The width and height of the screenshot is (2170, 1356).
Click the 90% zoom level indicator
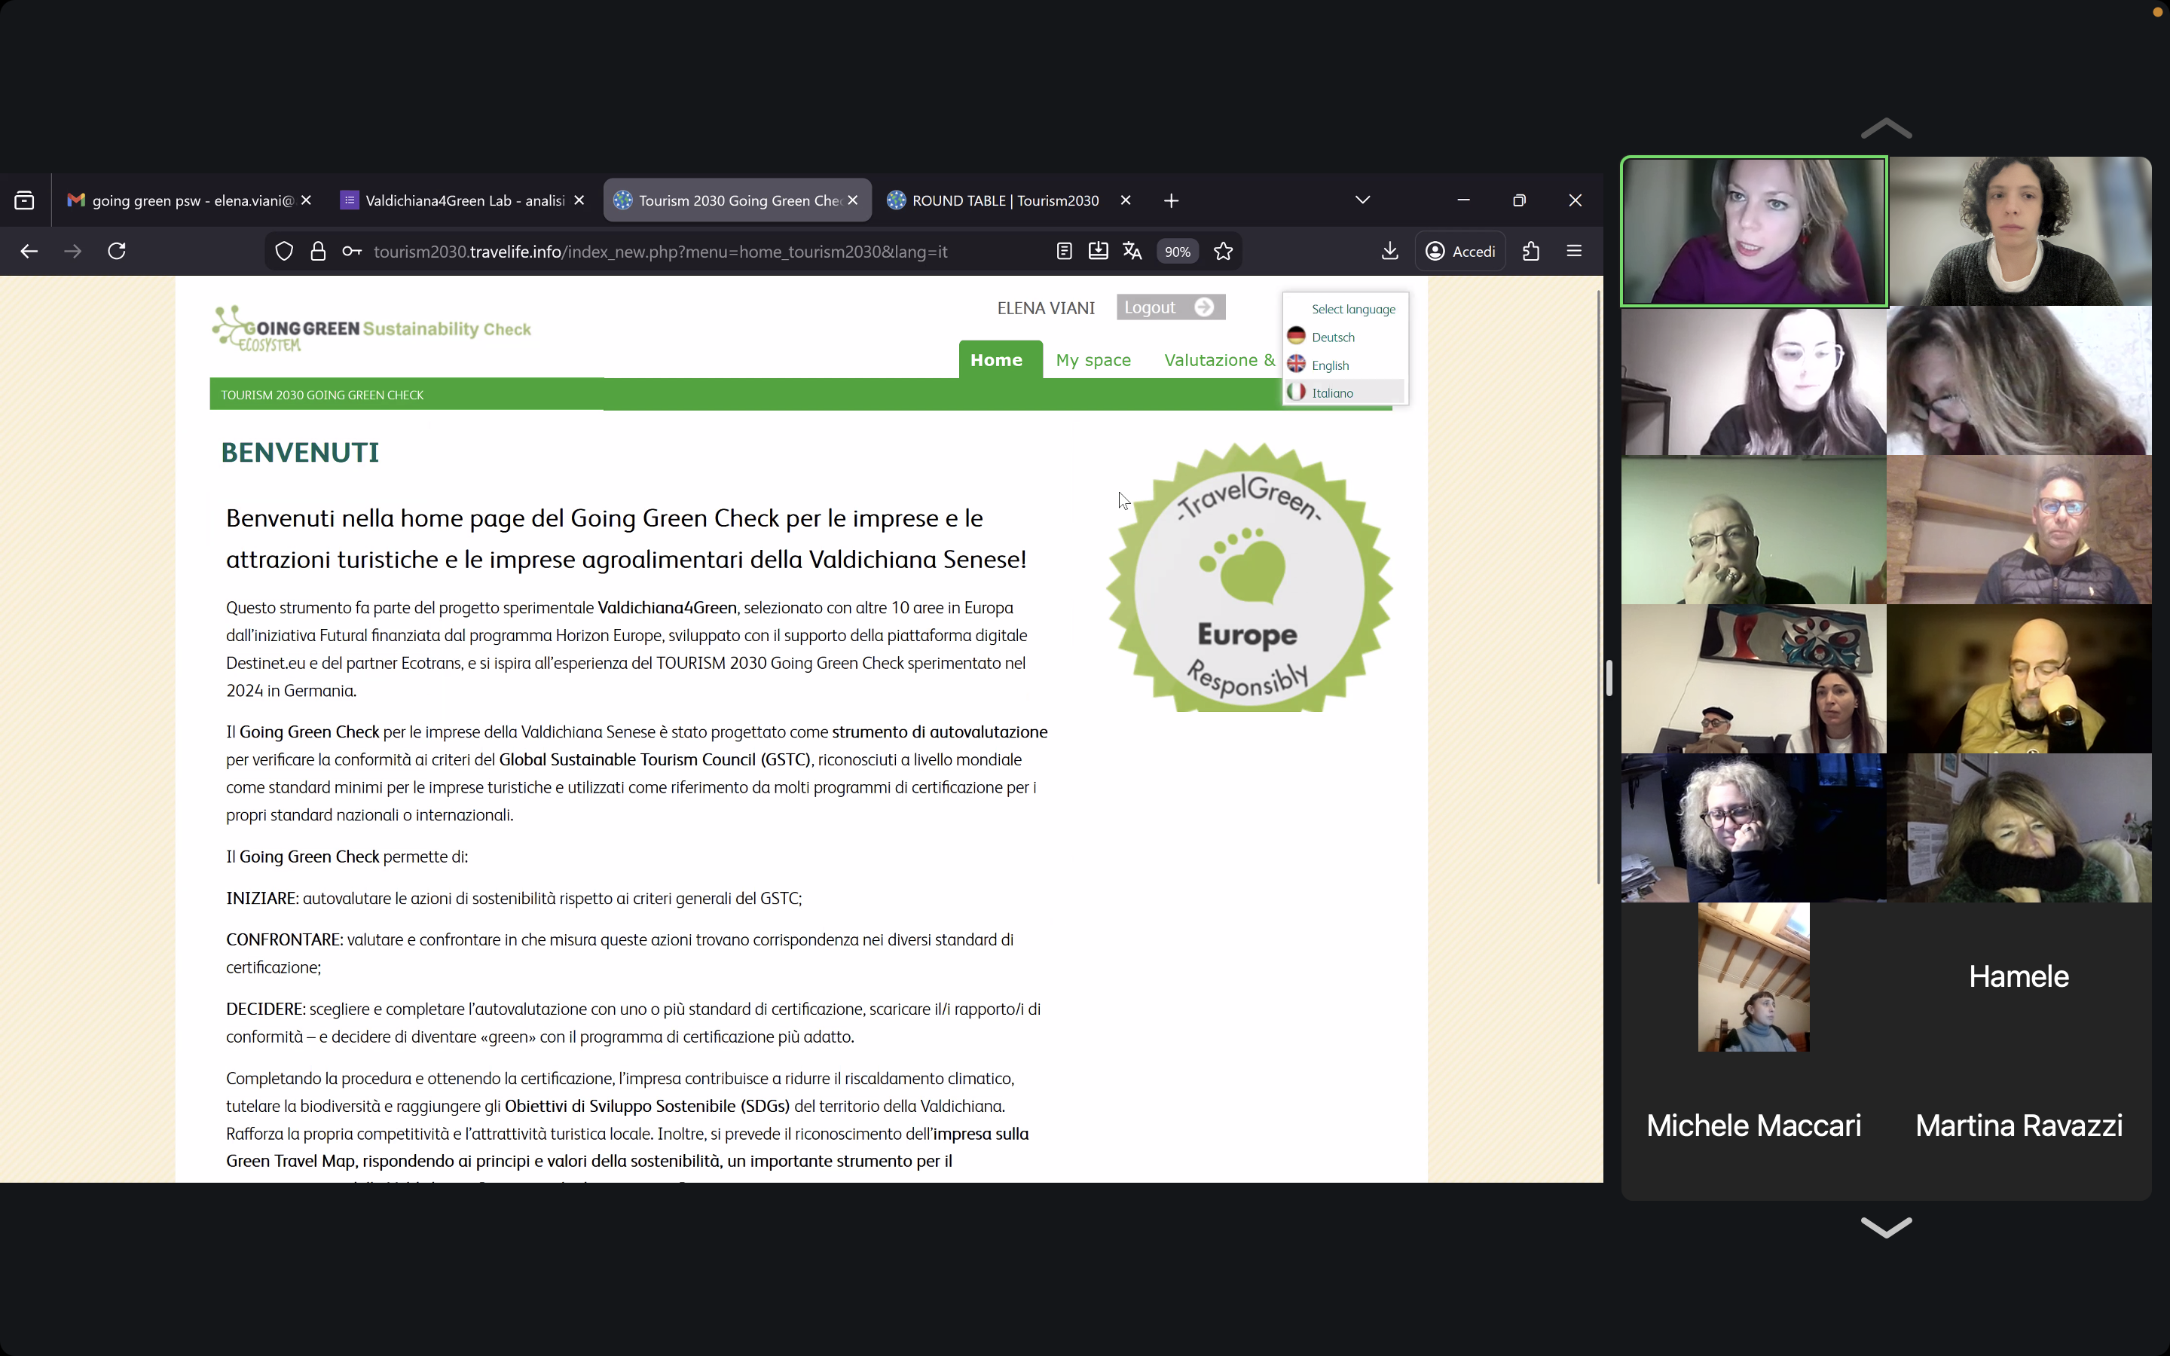coord(1176,251)
